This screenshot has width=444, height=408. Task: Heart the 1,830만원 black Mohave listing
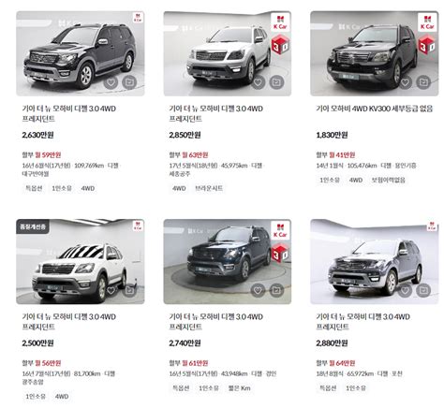tap(405, 82)
